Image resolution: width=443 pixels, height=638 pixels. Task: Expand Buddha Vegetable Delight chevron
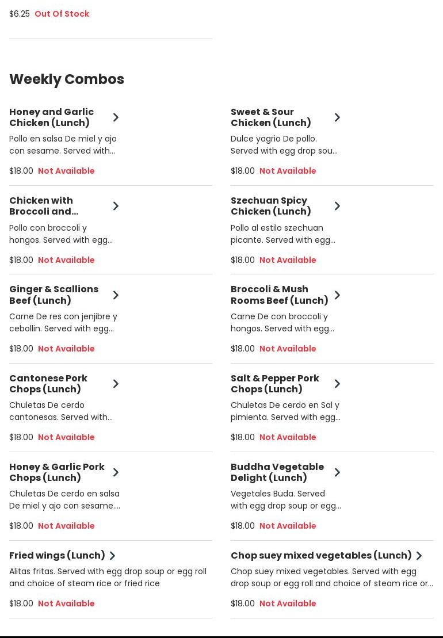click(337, 472)
